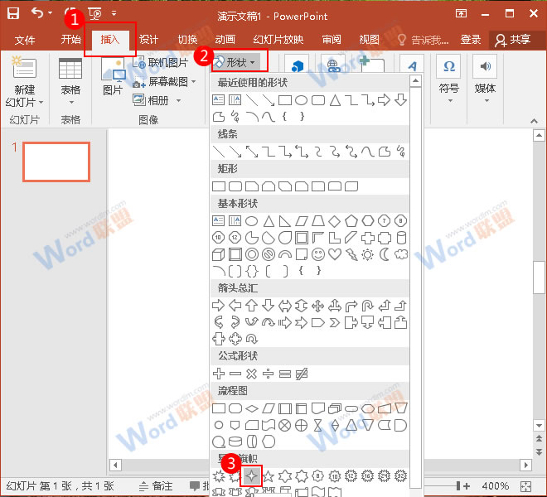Pick the division sign formula shape
This screenshot has width=547, height=497.
point(269,373)
